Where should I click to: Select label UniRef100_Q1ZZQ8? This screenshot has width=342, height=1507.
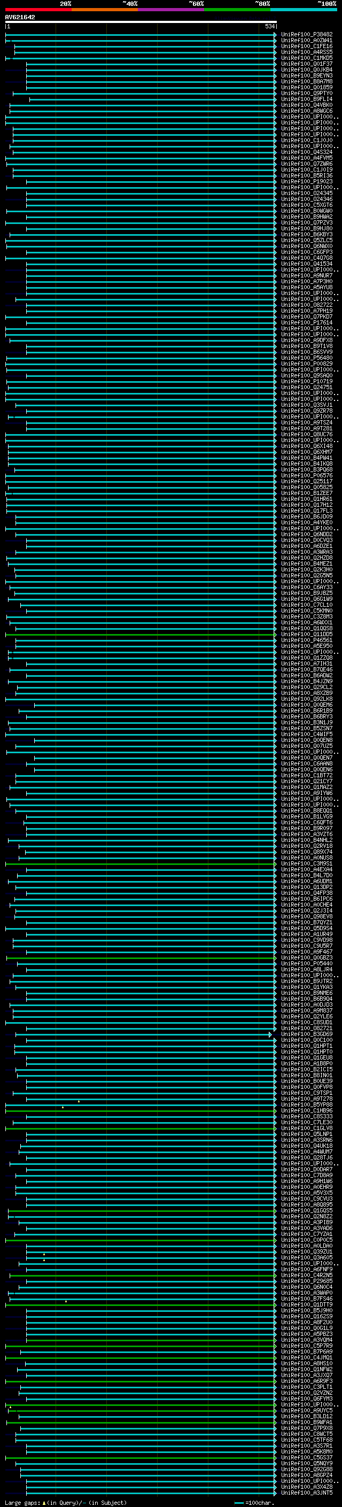(307, 658)
